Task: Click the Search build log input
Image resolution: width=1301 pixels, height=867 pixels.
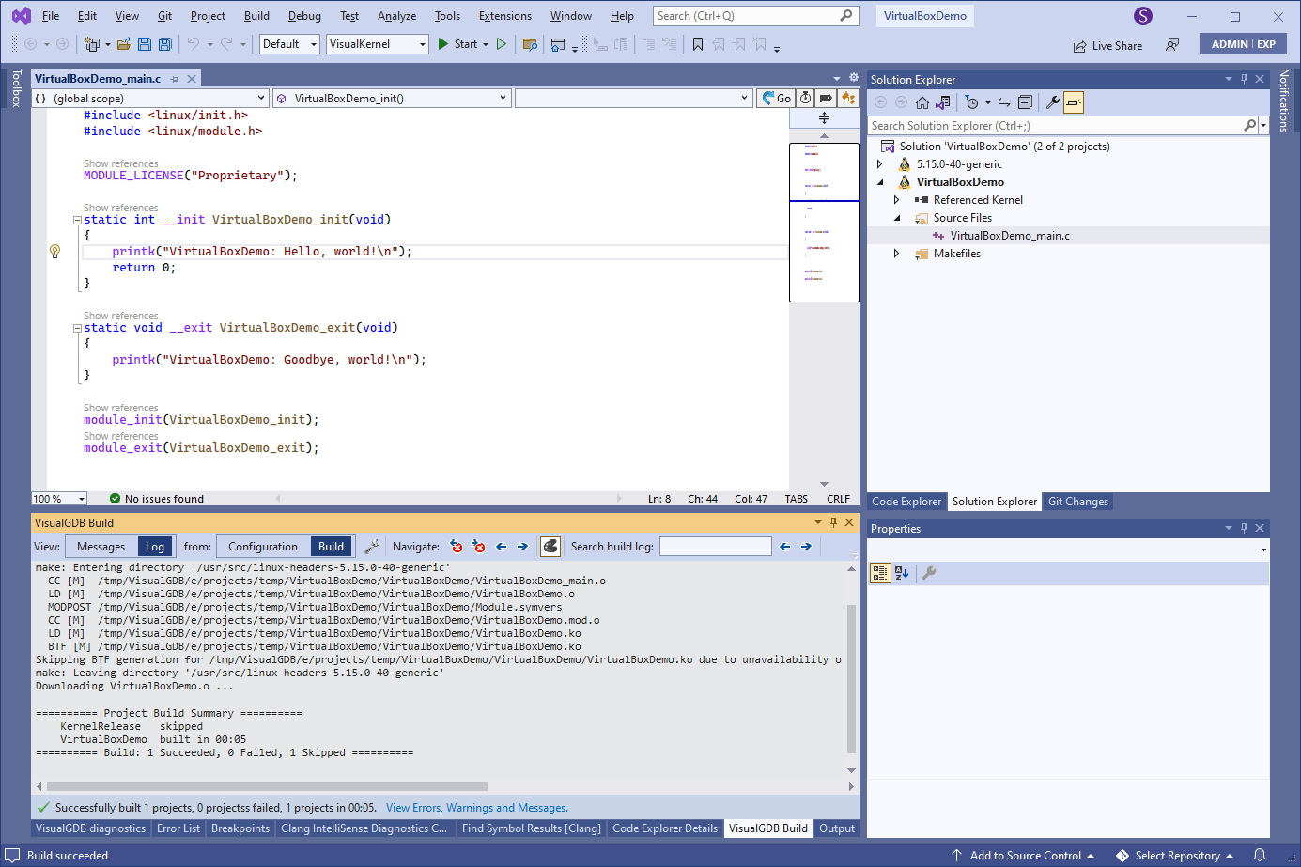Action: tap(716, 547)
